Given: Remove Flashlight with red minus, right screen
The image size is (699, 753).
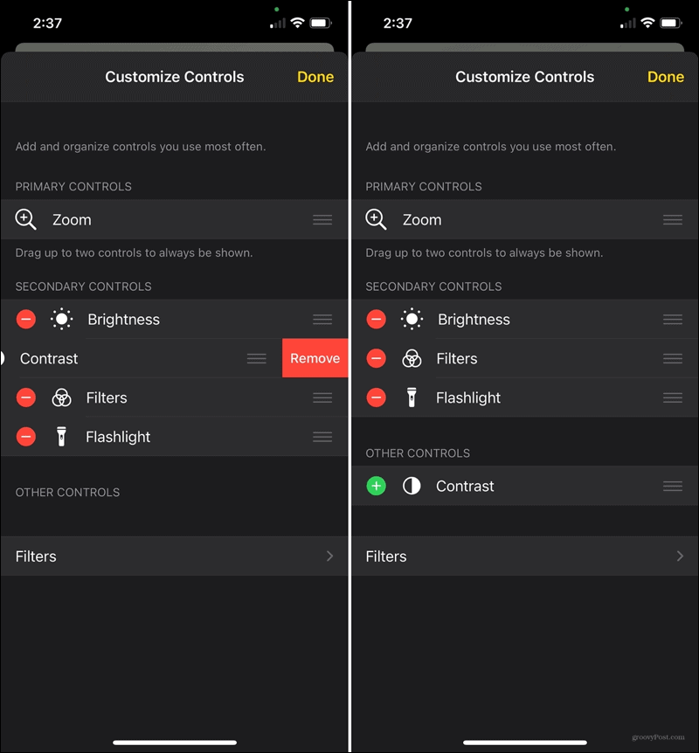Looking at the screenshot, I should (377, 397).
